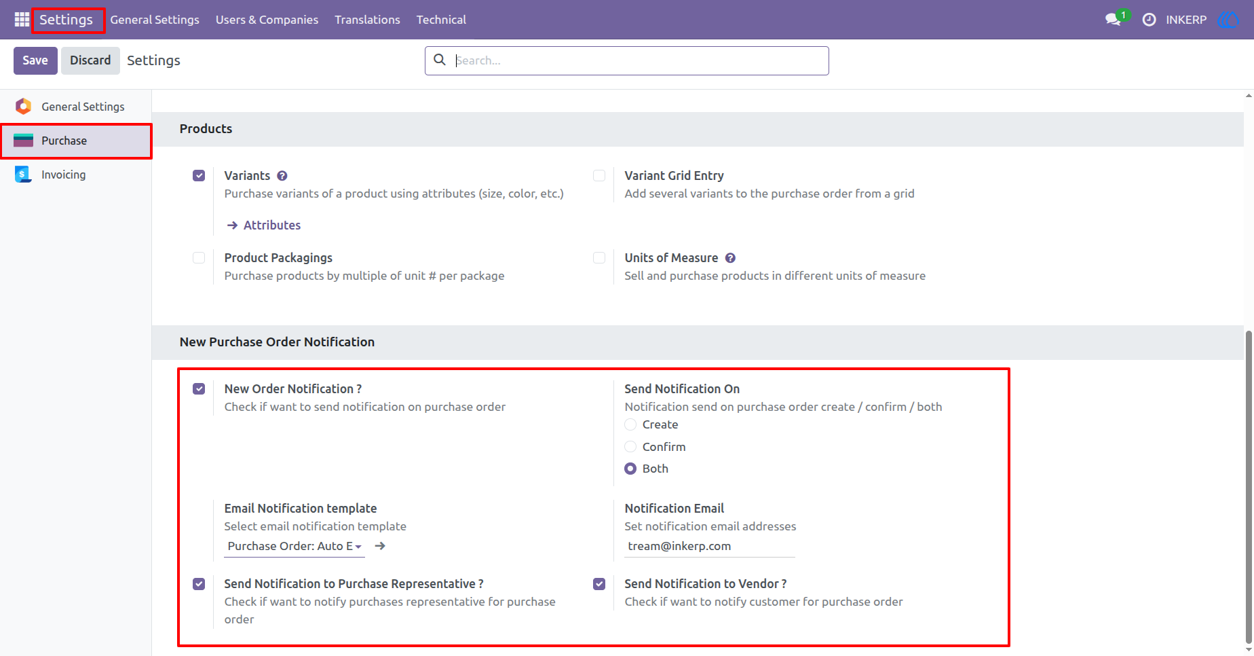Open the Translations menu
Screen dimensions: 1254x656
coord(367,20)
